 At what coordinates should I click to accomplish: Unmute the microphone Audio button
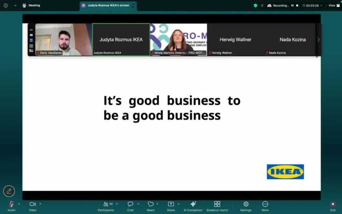click(11, 204)
